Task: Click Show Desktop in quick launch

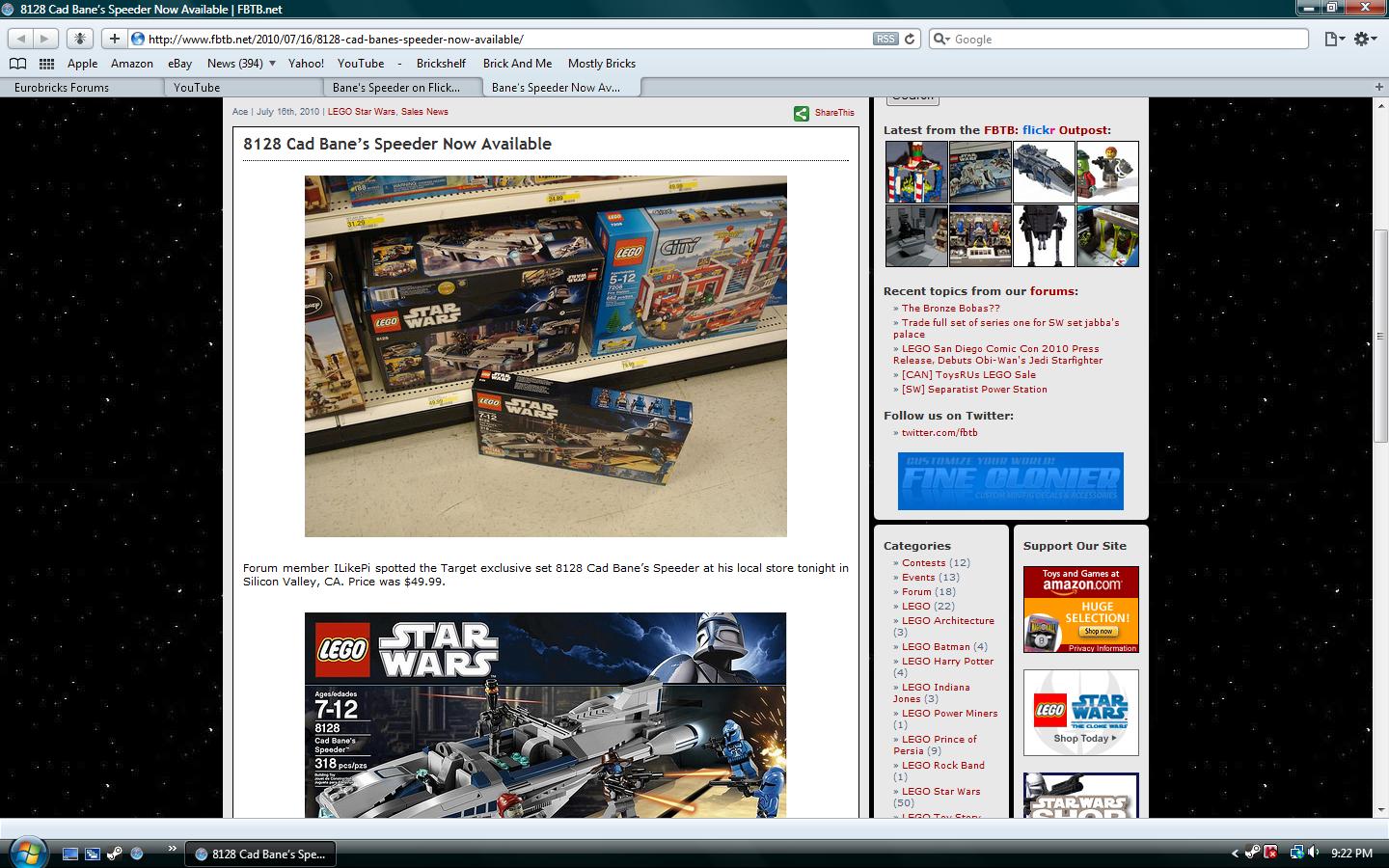Action: pyautogui.click(x=69, y=854)
